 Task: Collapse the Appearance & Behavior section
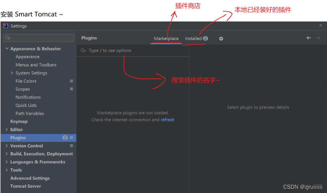click(7, 48)
